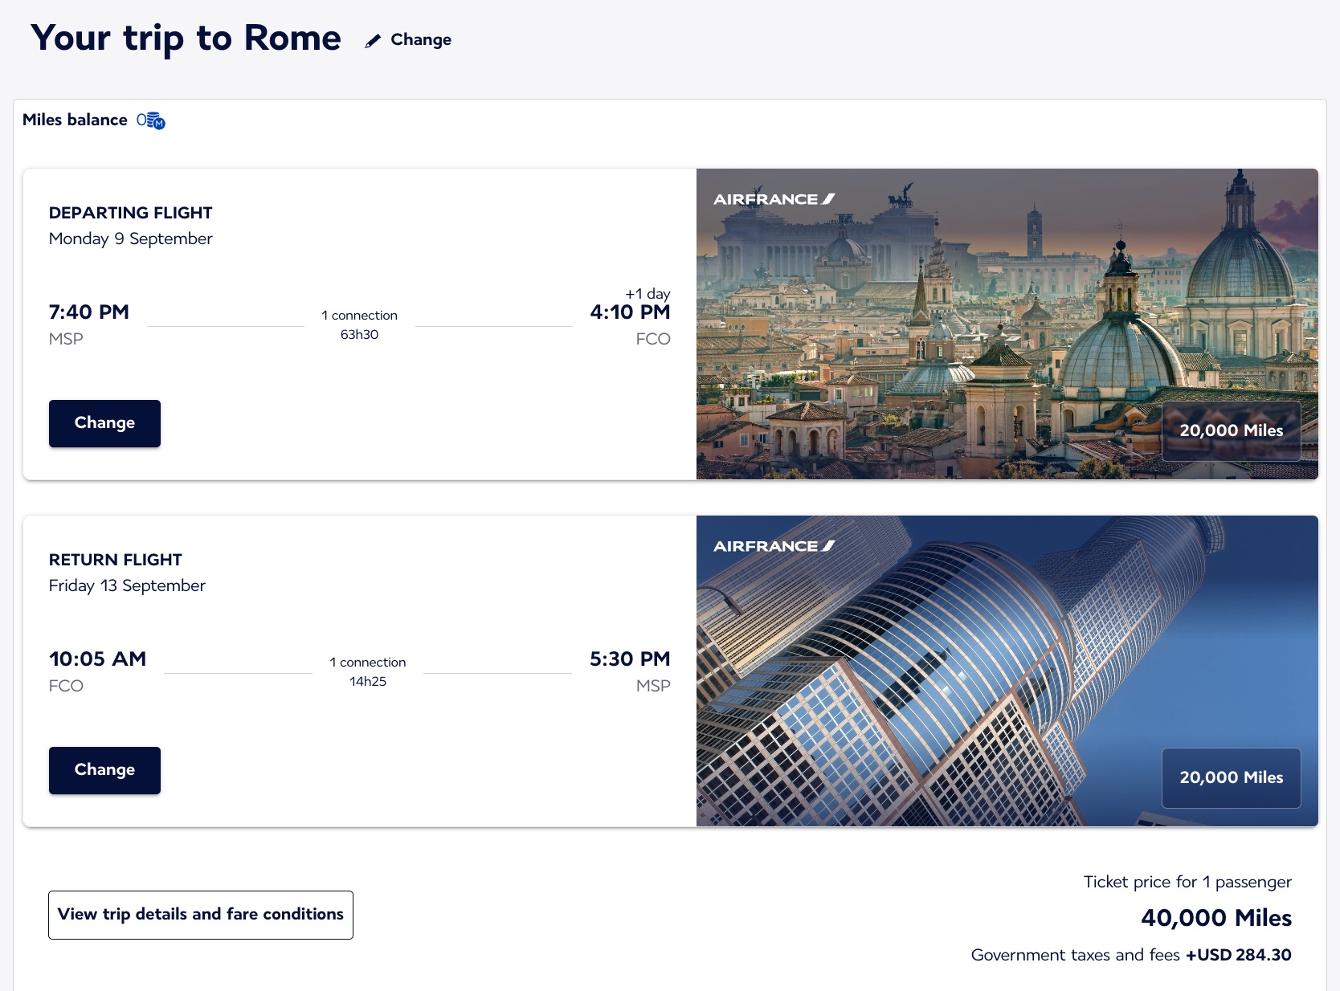
Task: Click the pencil edit icon beside trip title
Action: tap(373, 41)
